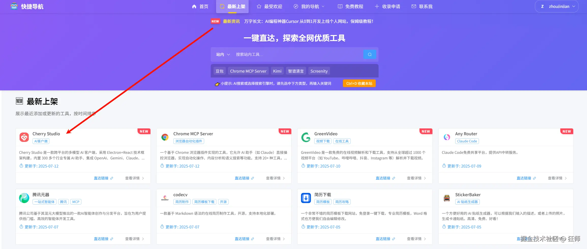This screenshot has width=587, height=249.
Task: Click the 腾讯元器 green swirl icon
Action: [x=24, y=198]
